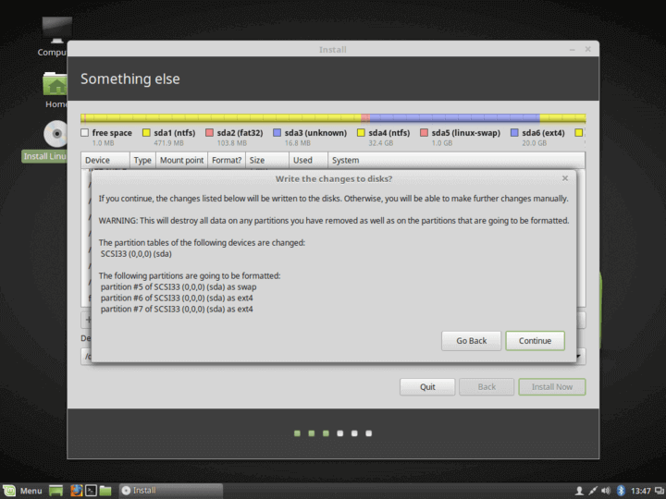The image size is (666, 499).
Task: Open Terminal from the panel launcher
Action: pos(91,490)
